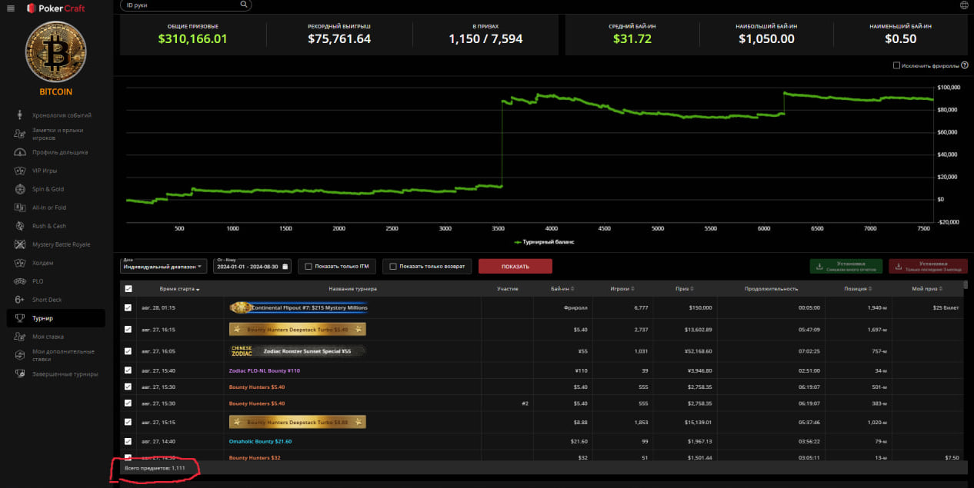This screenshot has width=974, height=488.
Task: Click the Bitcoin avatar profile picture
Action: [x=55, y=51]
